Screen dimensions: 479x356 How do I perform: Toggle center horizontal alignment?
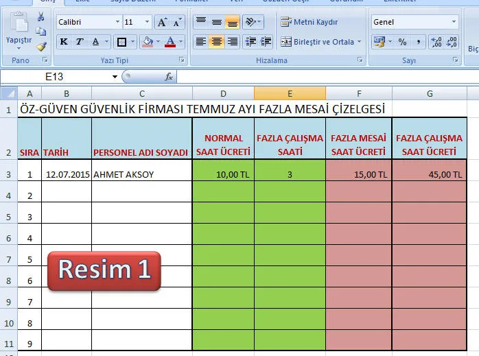tap(217, 43)
